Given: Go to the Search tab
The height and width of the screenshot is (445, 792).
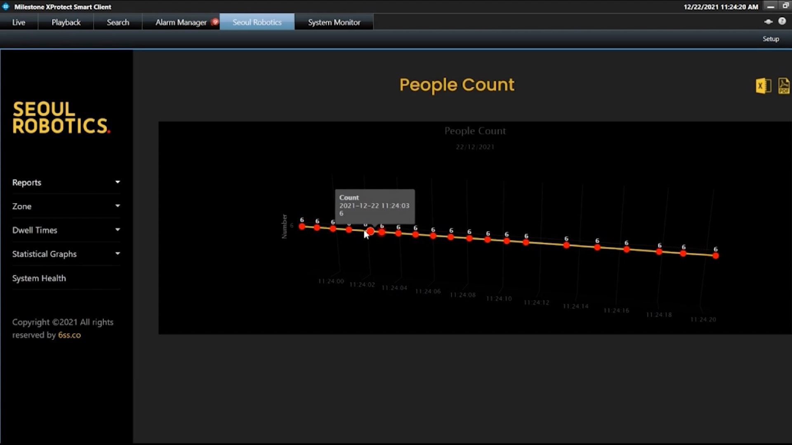Looking at the screenshot, I should click(x=118, y=22).
